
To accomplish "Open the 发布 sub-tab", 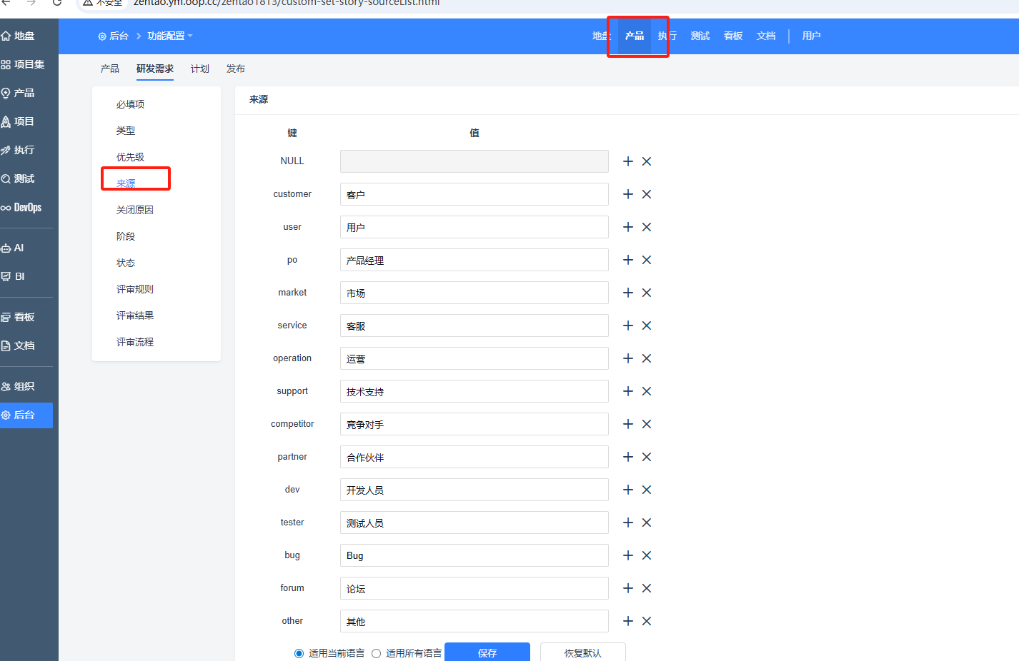I will [x=236, y=69].
